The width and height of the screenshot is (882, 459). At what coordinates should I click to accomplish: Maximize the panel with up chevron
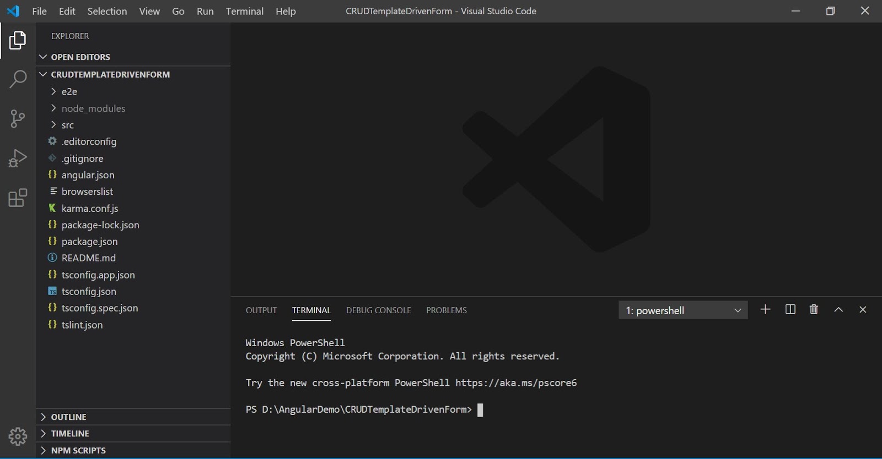838,310
